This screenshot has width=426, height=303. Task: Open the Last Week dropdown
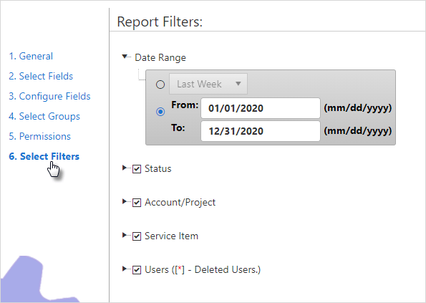[208, 84]
